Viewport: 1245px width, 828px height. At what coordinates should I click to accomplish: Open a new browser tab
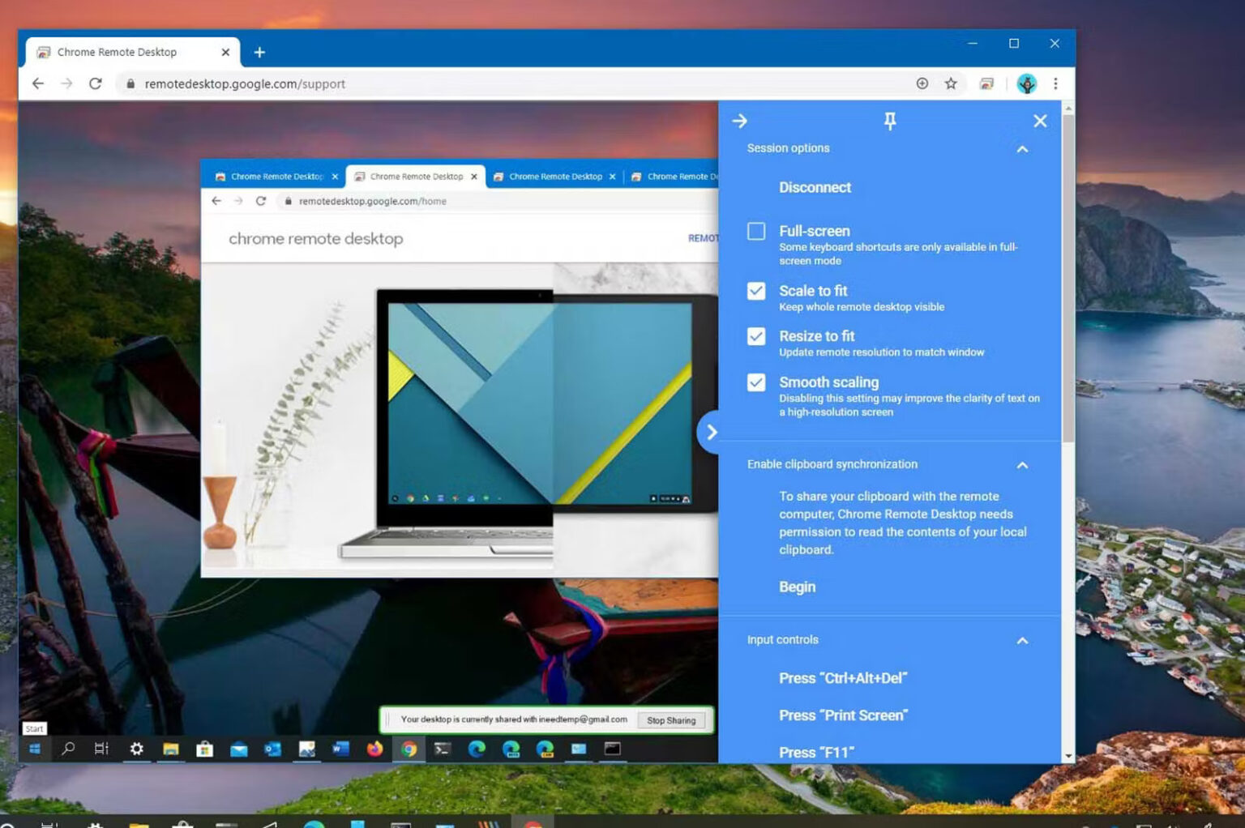coord(259,52)
